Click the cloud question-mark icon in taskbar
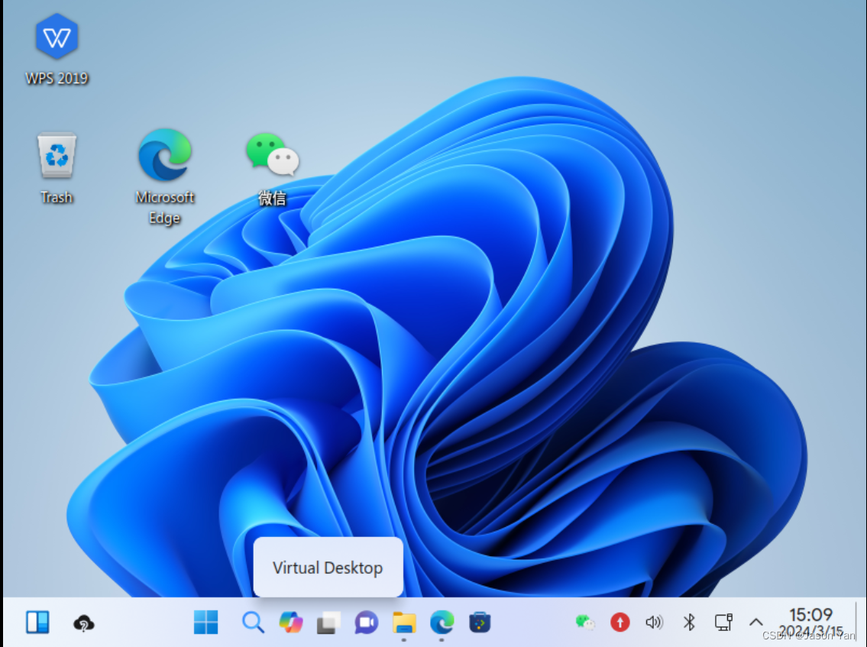 (83, 623)
